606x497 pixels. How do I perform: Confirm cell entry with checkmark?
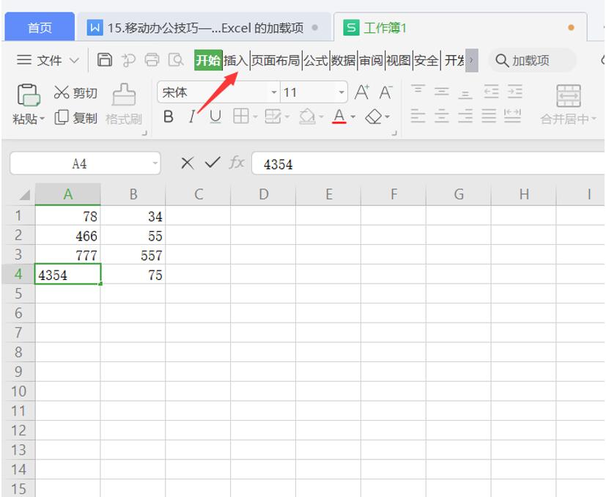(213, 163)
